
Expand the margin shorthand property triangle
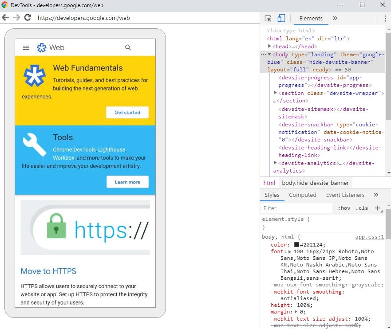pyautogui.click(x=296, y=312)
